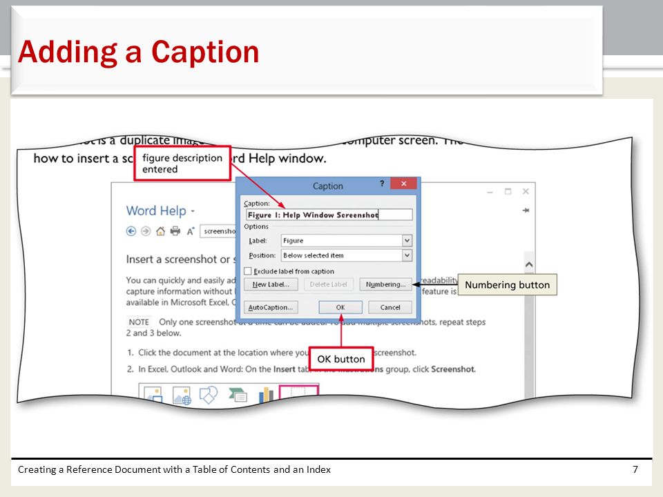Click the Help window scrollbar up arrow
The width and height of the screenshot is (663, 497).
(528, 264)
